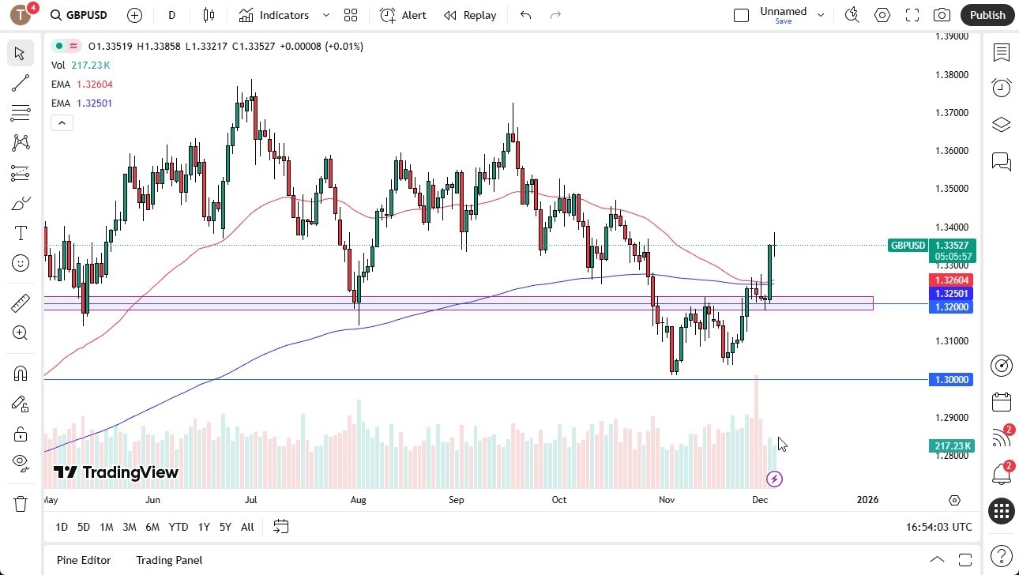Open the economic calendar in the right sidebar
Screen dimensions: 1019x575
coord(1001,402)
